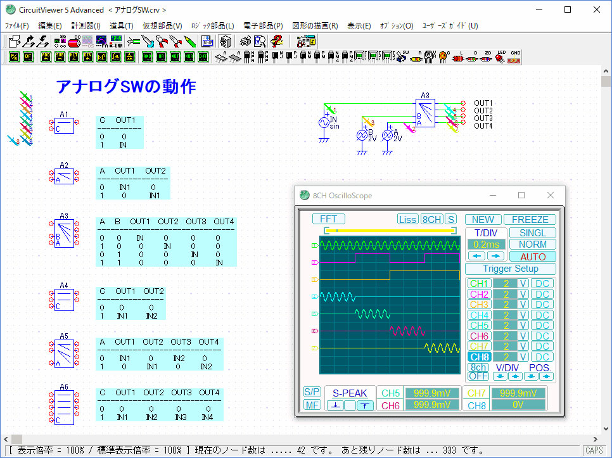
Task: Open 道具(T) menu
Action: (x=122, y=26)
